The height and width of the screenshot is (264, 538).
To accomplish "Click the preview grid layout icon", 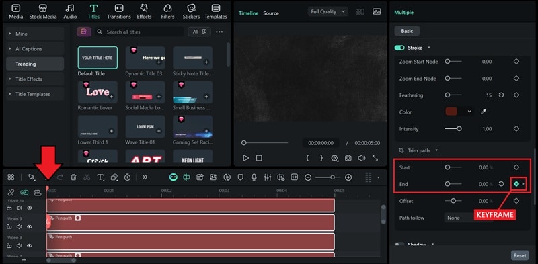I will tap(360, 11).
